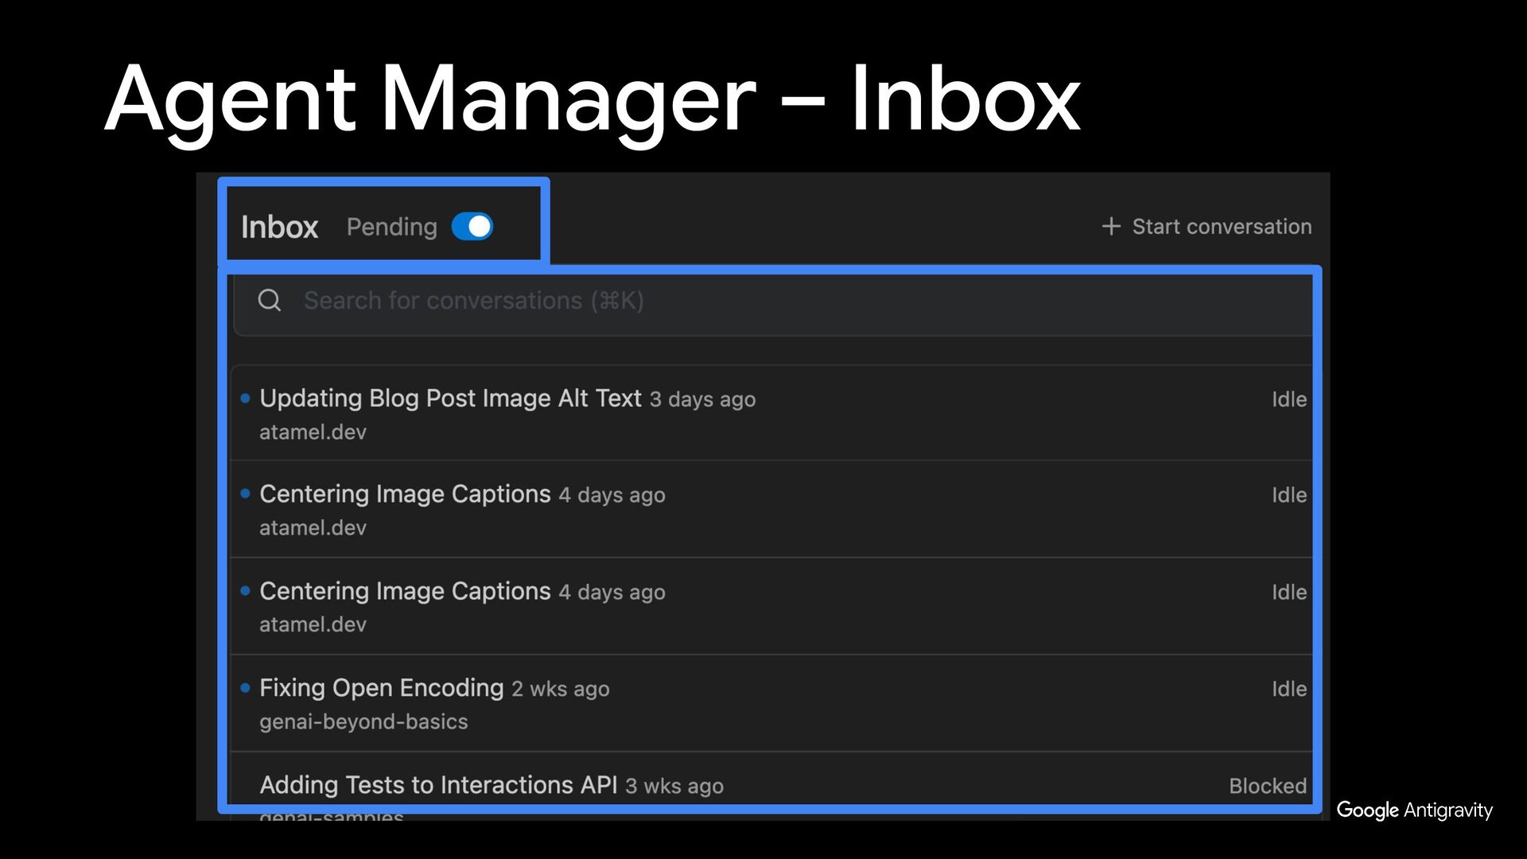Click the Inbox heading

pos(279,227)
